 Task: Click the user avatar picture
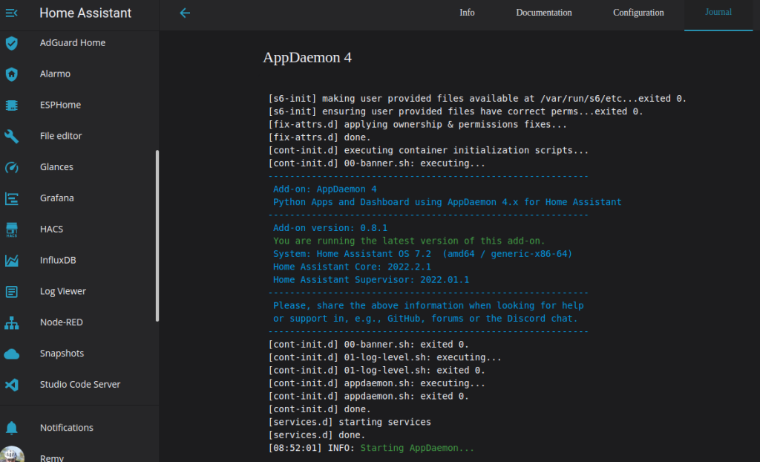click(x=12, y=455)
